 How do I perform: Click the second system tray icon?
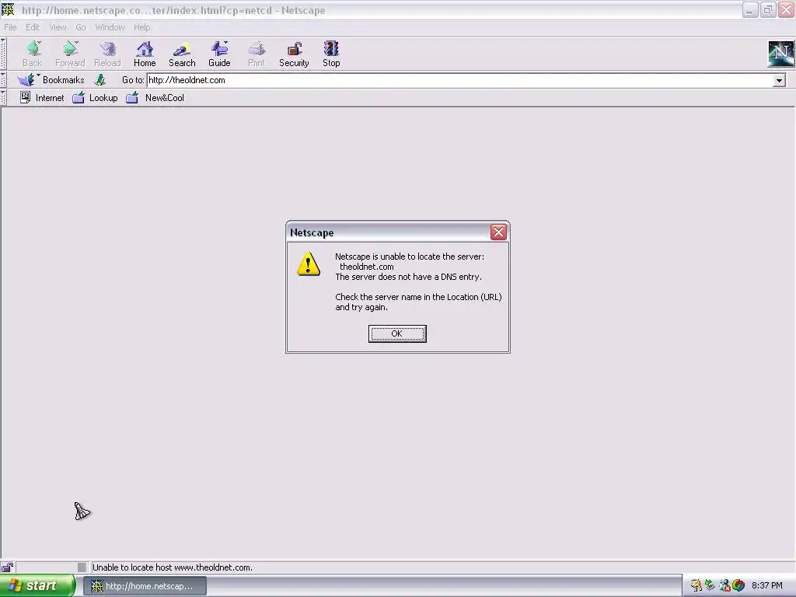(x=710, y=585)
